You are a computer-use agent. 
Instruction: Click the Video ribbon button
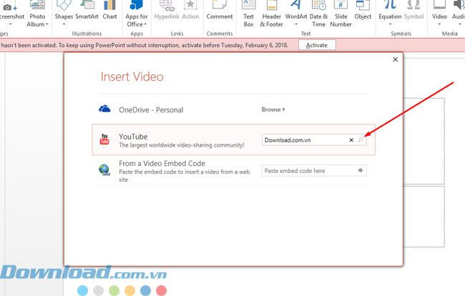click(439, 14)
